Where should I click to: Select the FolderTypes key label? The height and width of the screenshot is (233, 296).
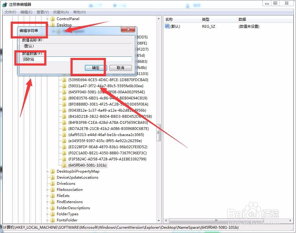point(67,214)
